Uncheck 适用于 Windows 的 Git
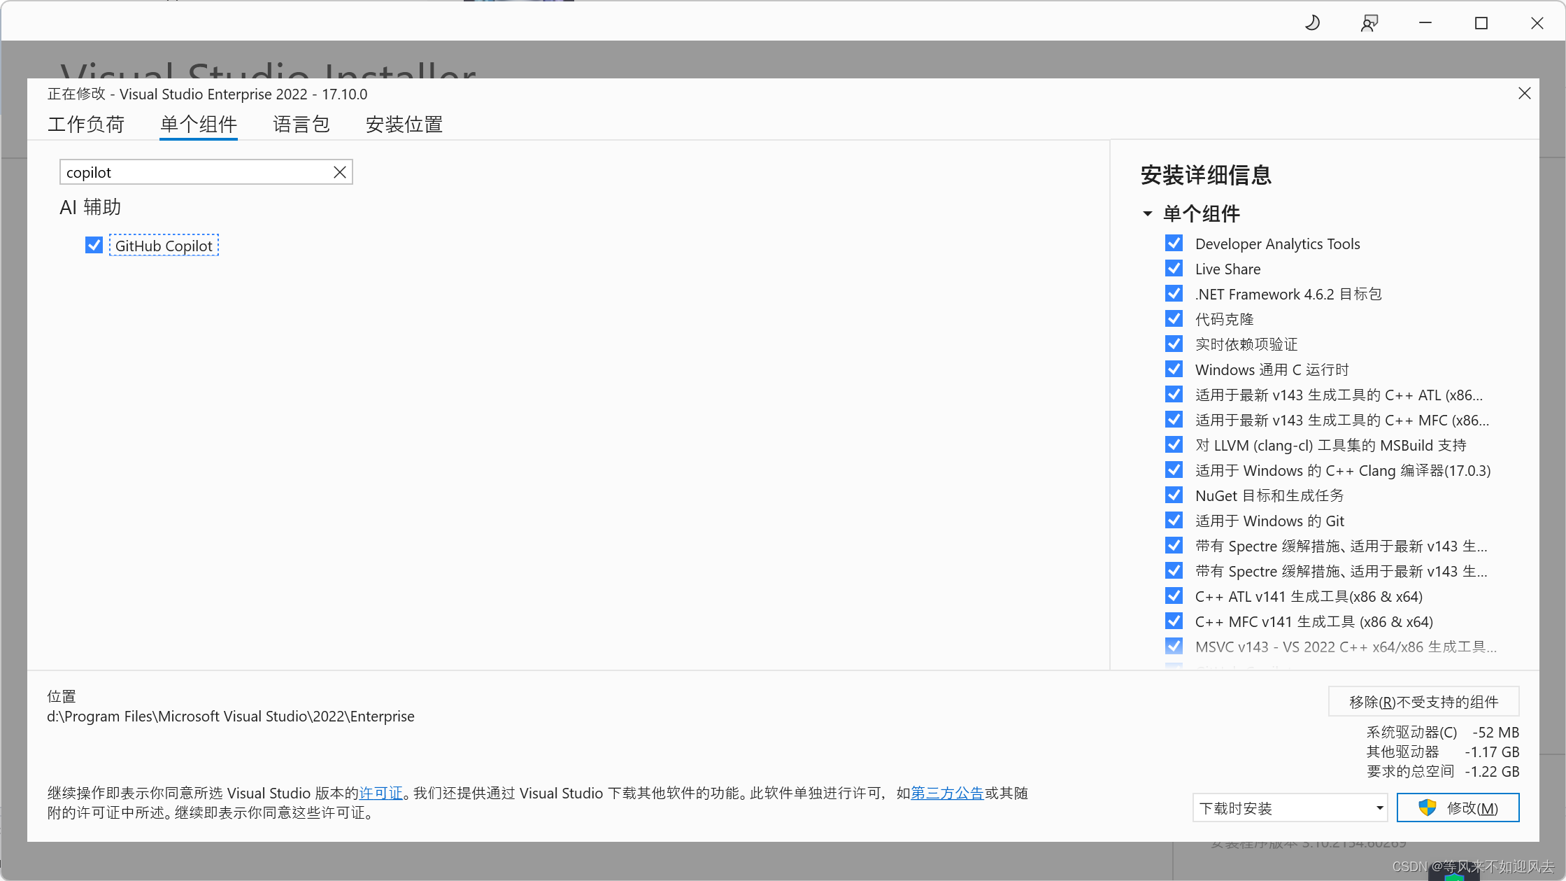Screen dimensions: 1566x881 tap(1174, 520)
